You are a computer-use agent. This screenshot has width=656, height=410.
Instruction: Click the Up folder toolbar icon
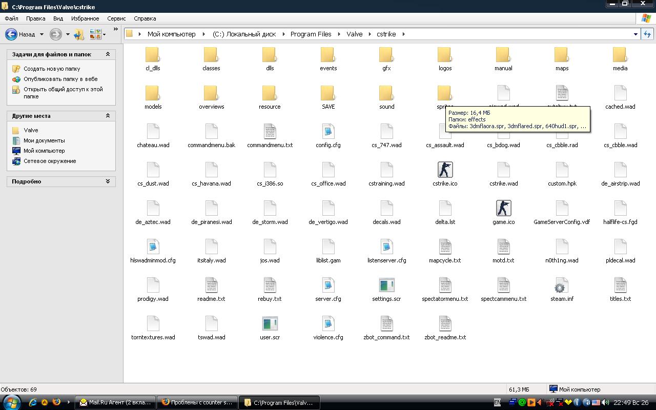(x=79, y=34)
